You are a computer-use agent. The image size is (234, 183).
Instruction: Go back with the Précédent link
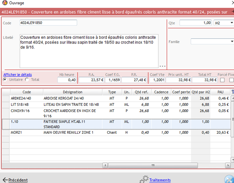pos(18,180)
